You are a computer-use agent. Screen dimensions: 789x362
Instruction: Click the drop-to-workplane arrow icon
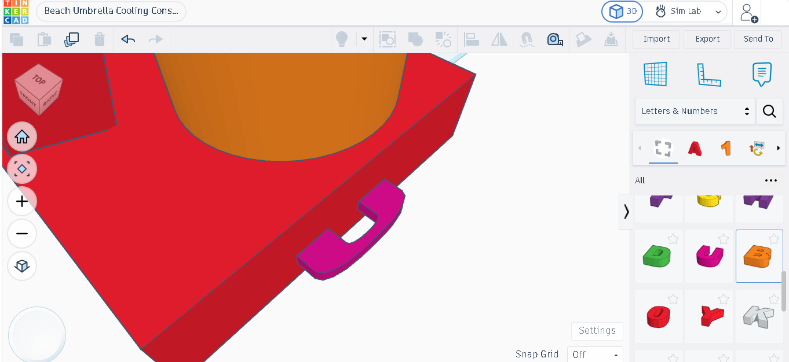(x=611, y=39)
